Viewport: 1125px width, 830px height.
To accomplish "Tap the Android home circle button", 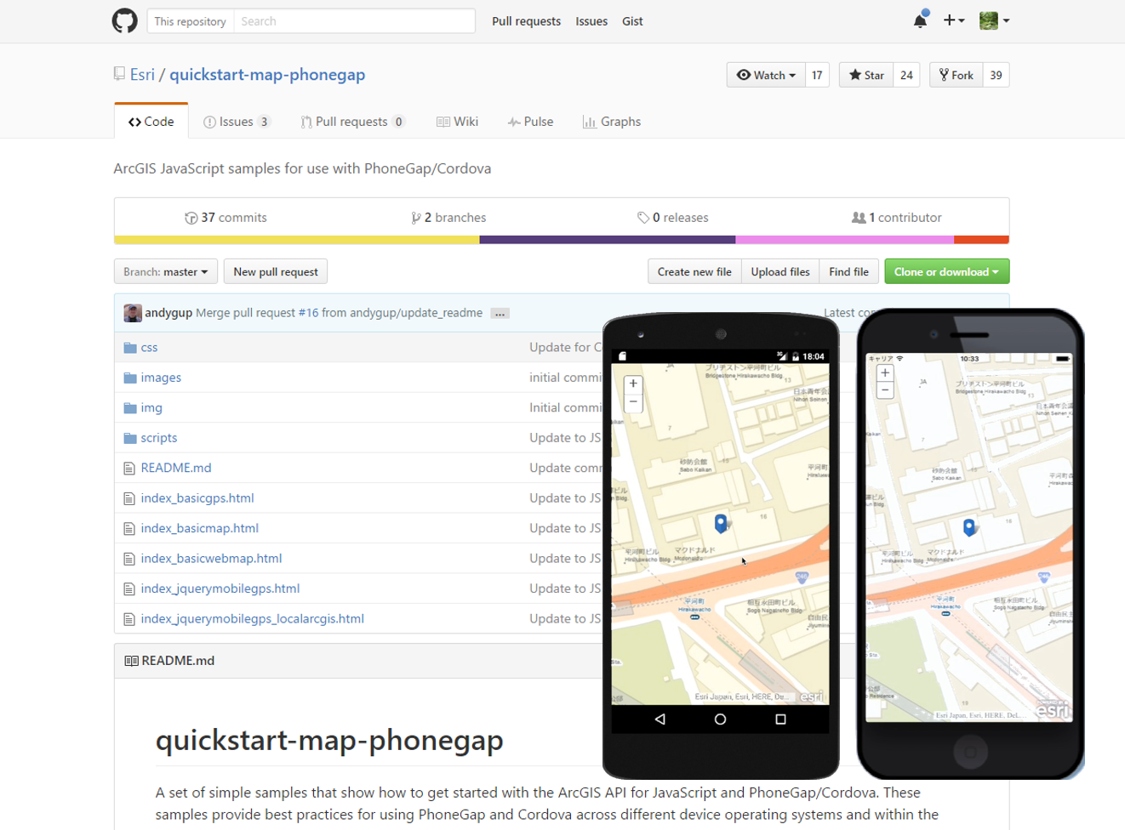I will [x=720, y=719].
